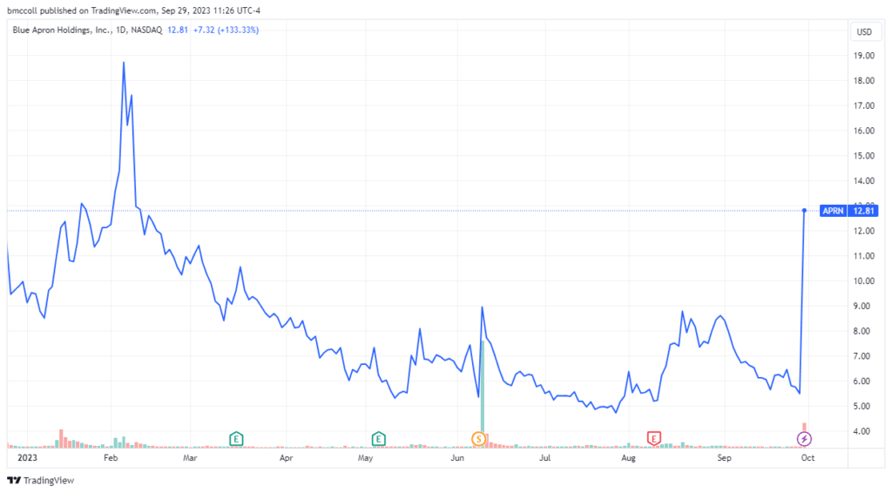Click the 19.00 price axis label

click(864, 56)
